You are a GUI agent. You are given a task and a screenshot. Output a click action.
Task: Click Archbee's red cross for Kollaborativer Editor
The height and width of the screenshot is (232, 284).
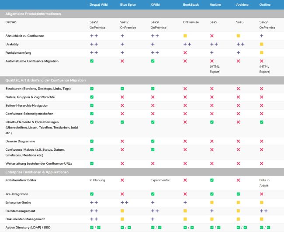pos(238,180)
